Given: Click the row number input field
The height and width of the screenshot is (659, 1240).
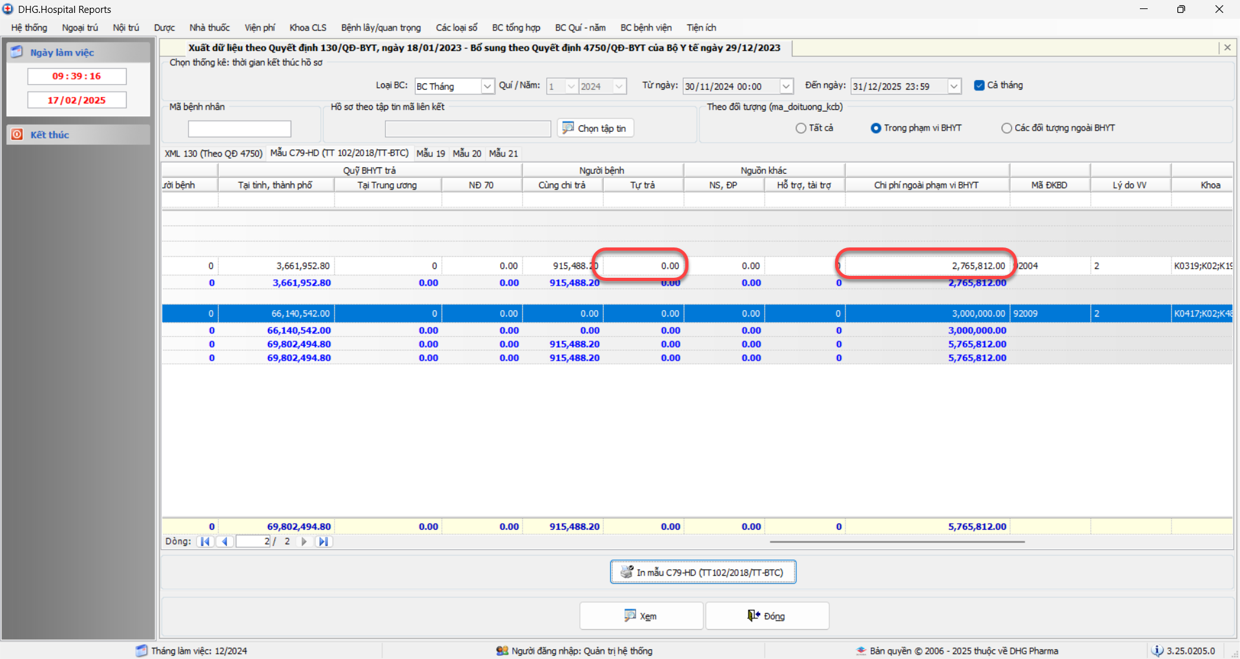Looking at the screenshot, I should [x=253, y=541].
